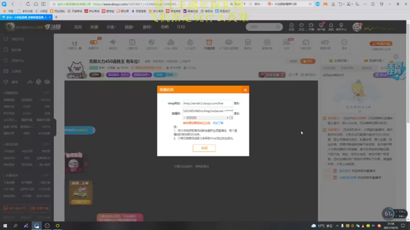The width and height of the screenshot is (410, 230).
Task: Open the Windows Start menu
Action: 5,225
